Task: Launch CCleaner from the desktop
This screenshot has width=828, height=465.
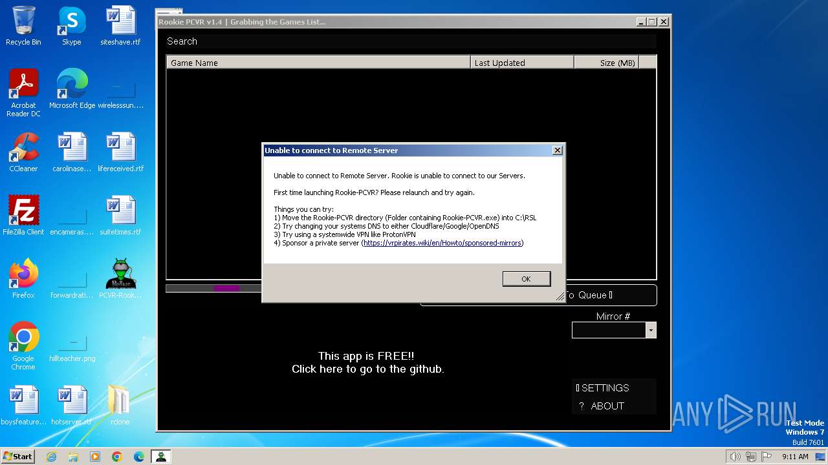Action: pos(23,152)
